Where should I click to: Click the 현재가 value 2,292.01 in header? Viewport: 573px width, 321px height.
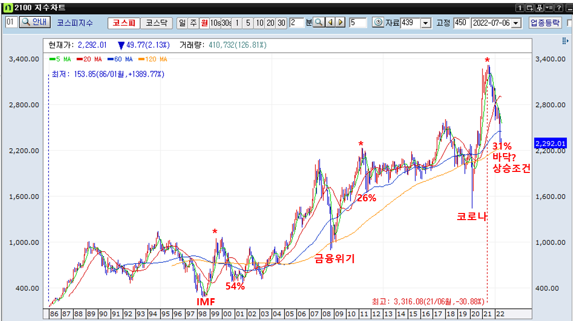point(92,45)
